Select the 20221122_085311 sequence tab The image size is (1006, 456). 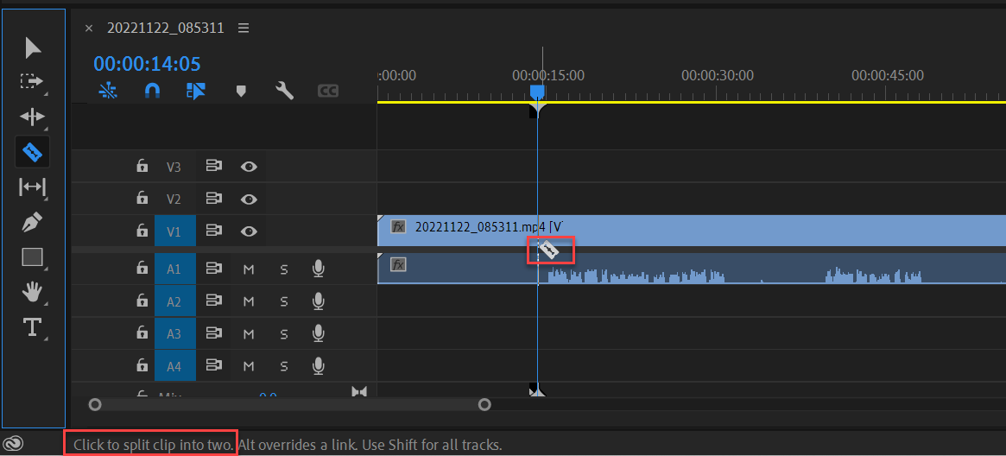(x=166, y=28)
